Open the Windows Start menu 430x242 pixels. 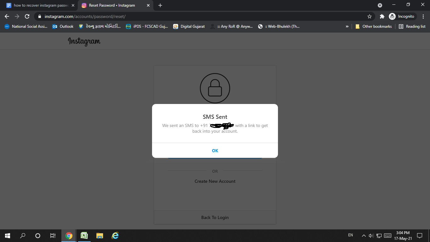8,236
